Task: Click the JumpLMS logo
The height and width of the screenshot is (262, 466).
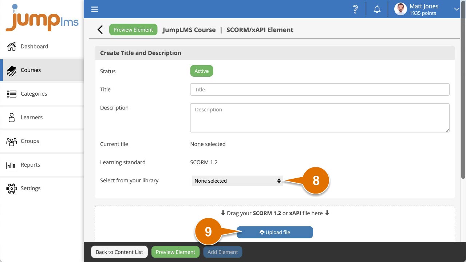Action: click(42, 18)
